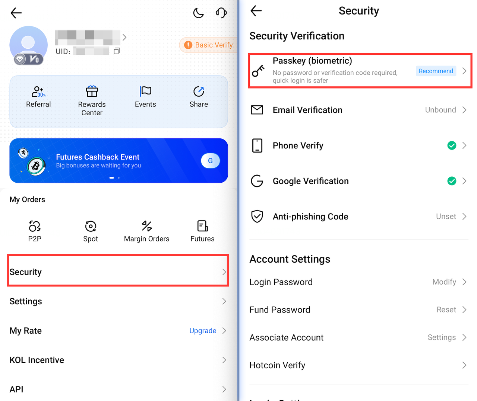This screenshot has width=477, height=401.
Task: Click the Basic Verify badge
Action: pos(209,45)
